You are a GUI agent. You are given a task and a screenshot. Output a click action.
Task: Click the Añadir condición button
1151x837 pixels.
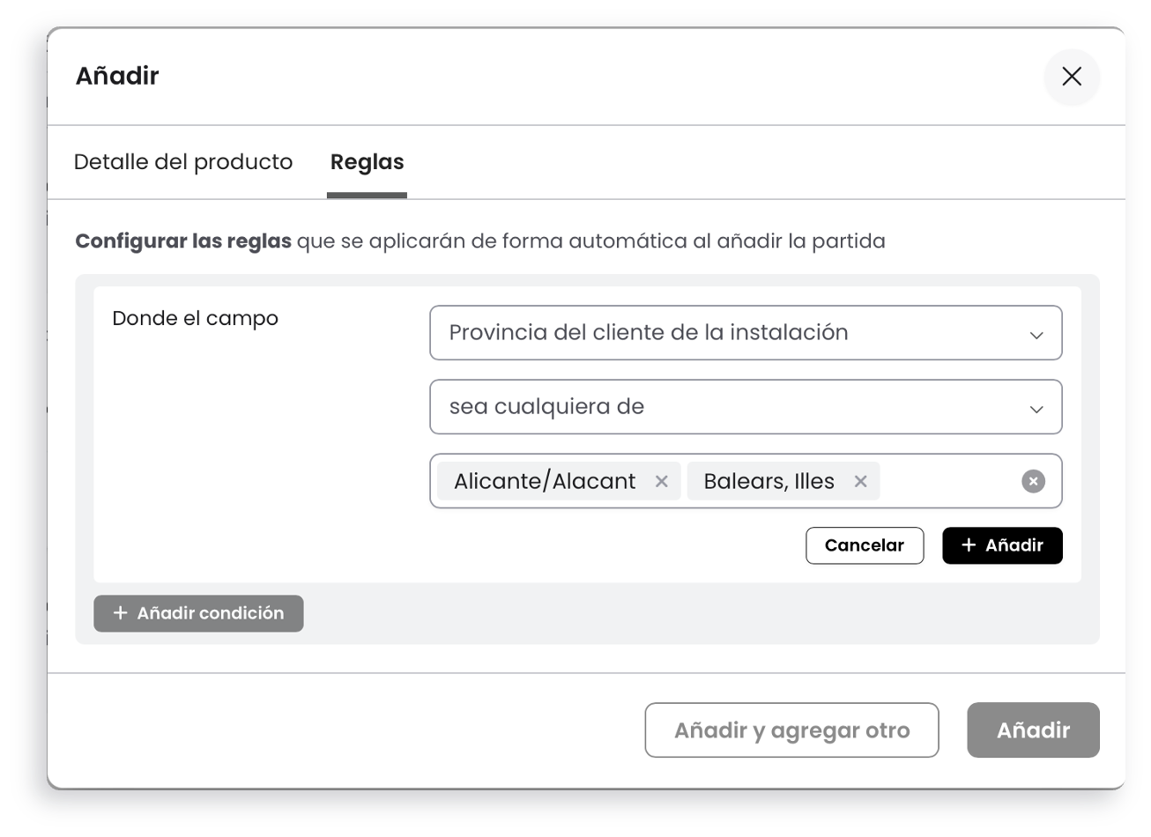[198, 613]
